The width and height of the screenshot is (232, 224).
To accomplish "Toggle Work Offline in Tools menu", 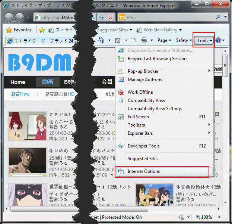I will (164, 92).
